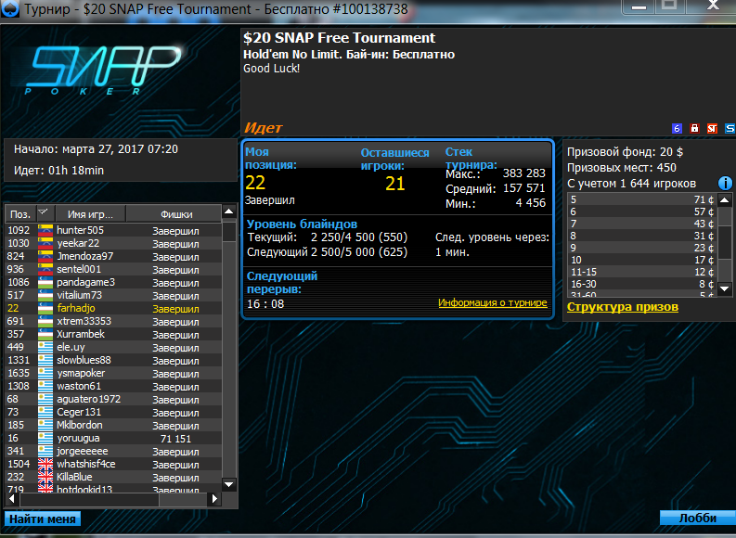Click the spade app icon in title bar
736x538 pixels.
pos(9,8)
